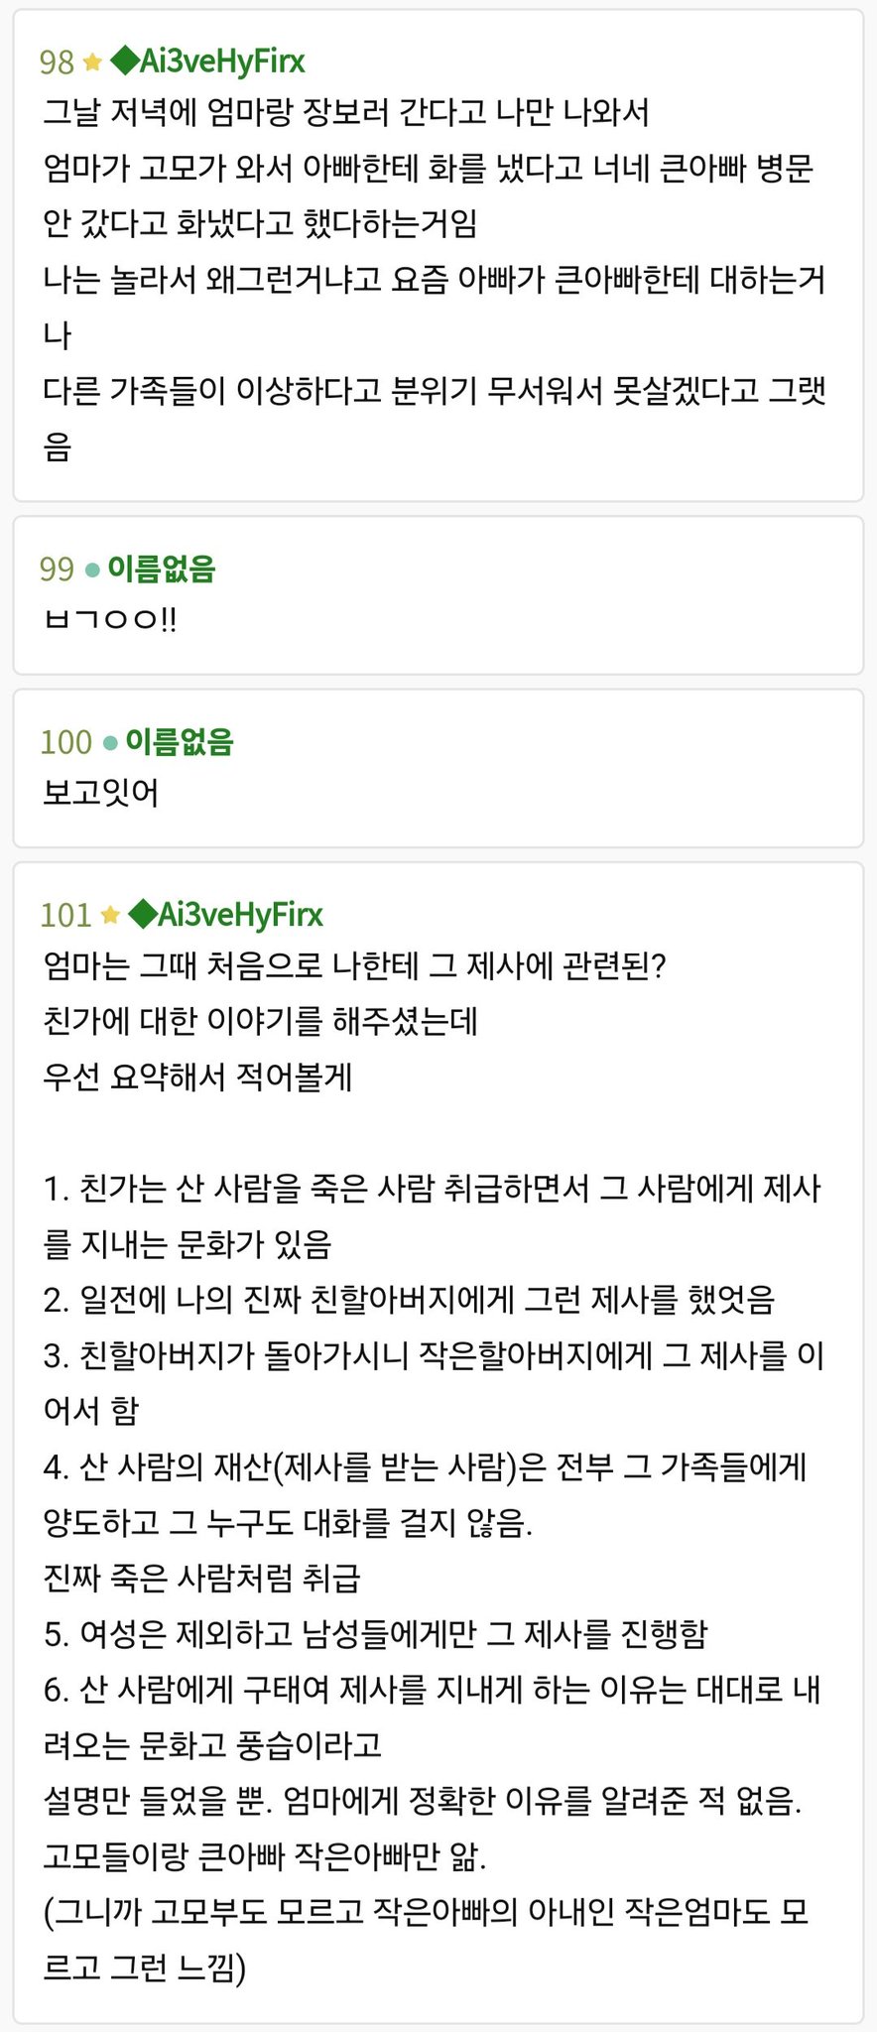Click the 이름없음 author name on post 99
This screenshot has width=877, height=2032.
[161, 569]
